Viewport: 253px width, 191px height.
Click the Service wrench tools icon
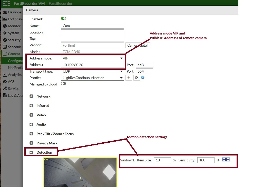(5, 88)
